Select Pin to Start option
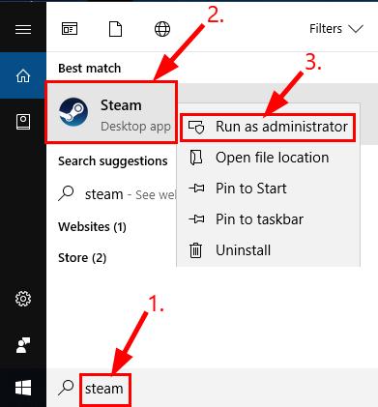Image resolution: width=378 pixels, height=407 pixels. pyautogui.click(x=268, y=189)
